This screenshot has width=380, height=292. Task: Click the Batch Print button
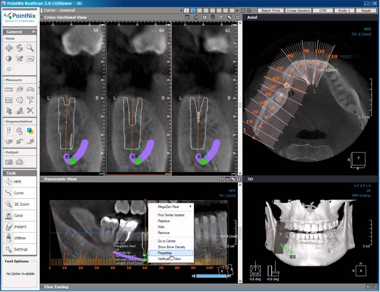point(271,11)
